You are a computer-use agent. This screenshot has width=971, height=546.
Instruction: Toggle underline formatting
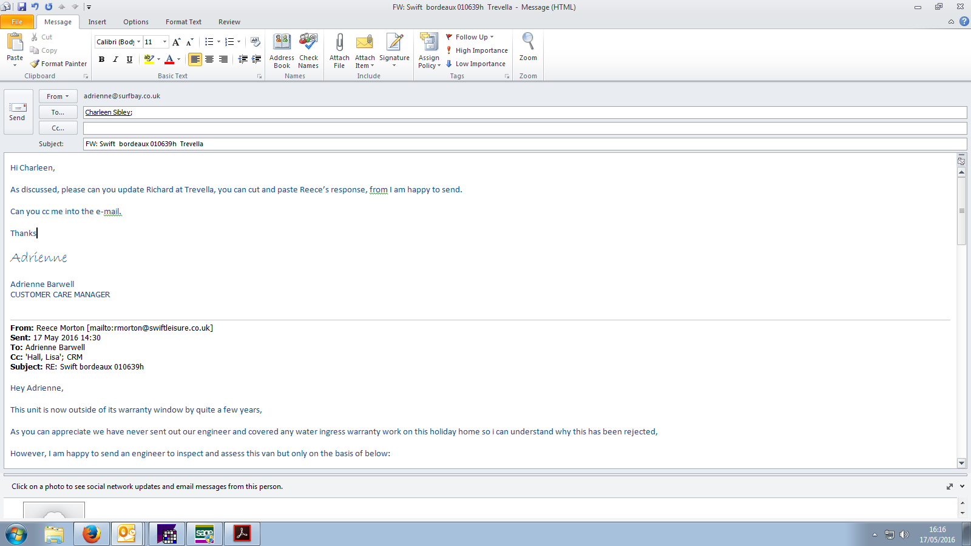[129, 59]
